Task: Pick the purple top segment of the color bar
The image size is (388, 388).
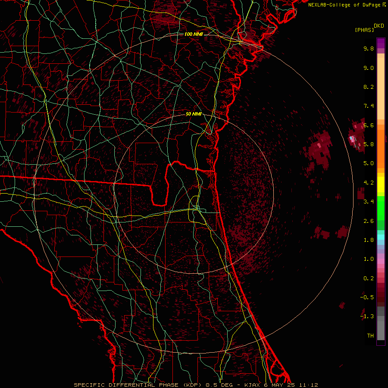Action: (381, 43)
